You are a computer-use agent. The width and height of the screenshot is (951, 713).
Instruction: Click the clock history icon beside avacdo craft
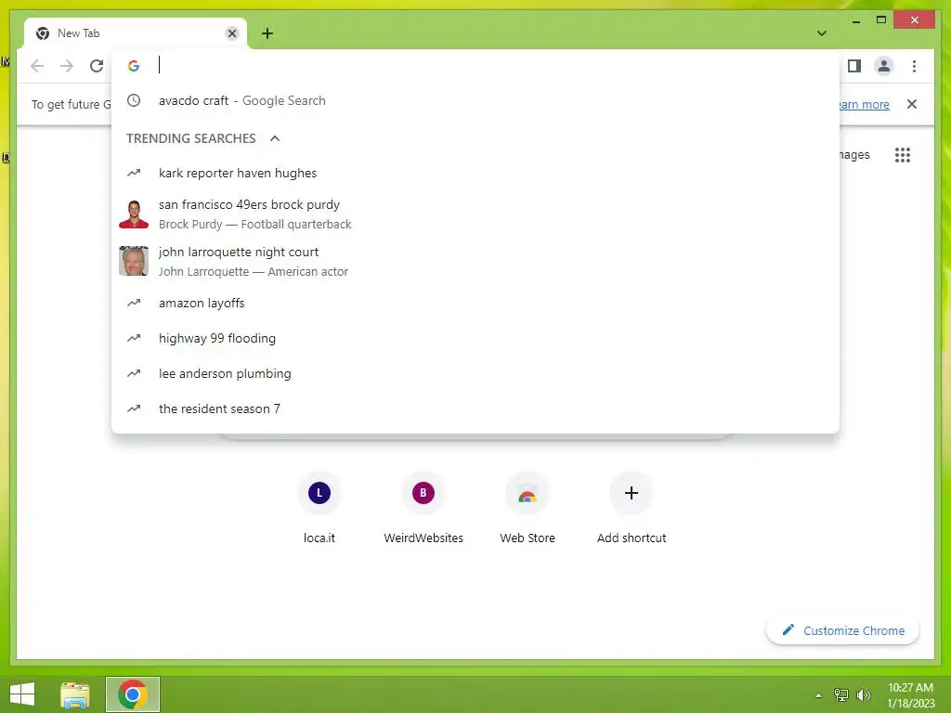click(x=134, y=100)
